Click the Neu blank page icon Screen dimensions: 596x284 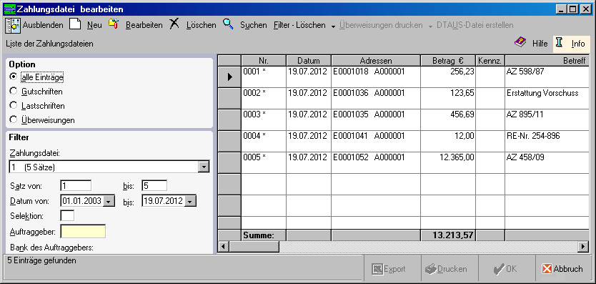click(75, 25)
